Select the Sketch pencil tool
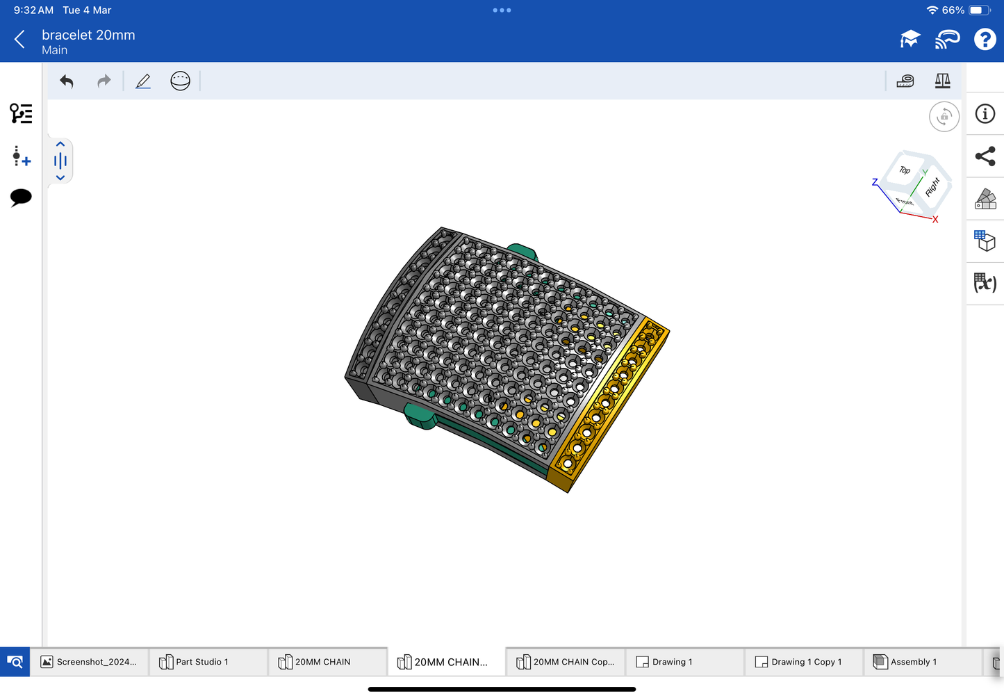Image resolution: width=1004 pixels, height=698 pixels. (x=143, y=81)
